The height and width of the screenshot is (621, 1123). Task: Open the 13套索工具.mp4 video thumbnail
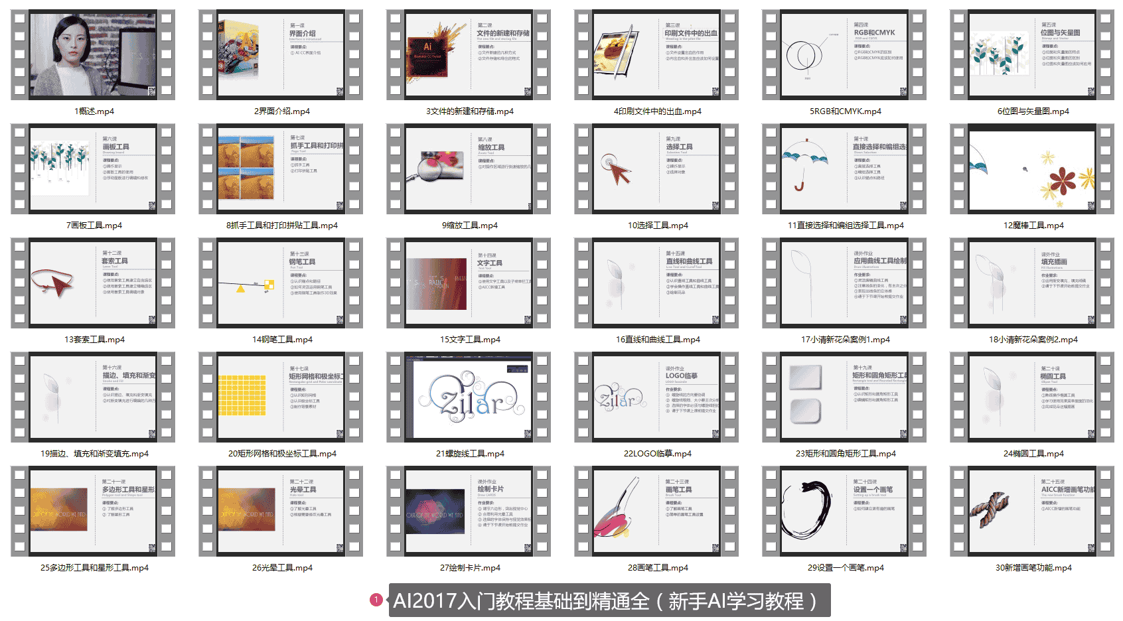coord(93,283)
